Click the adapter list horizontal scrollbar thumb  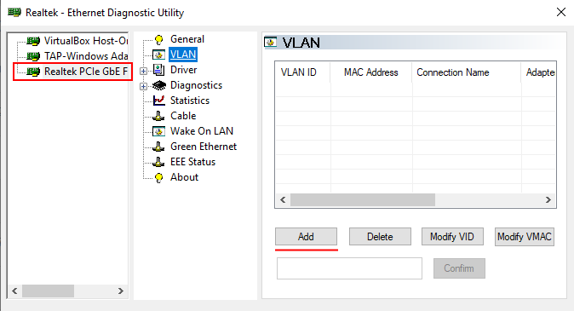point(48,291)
